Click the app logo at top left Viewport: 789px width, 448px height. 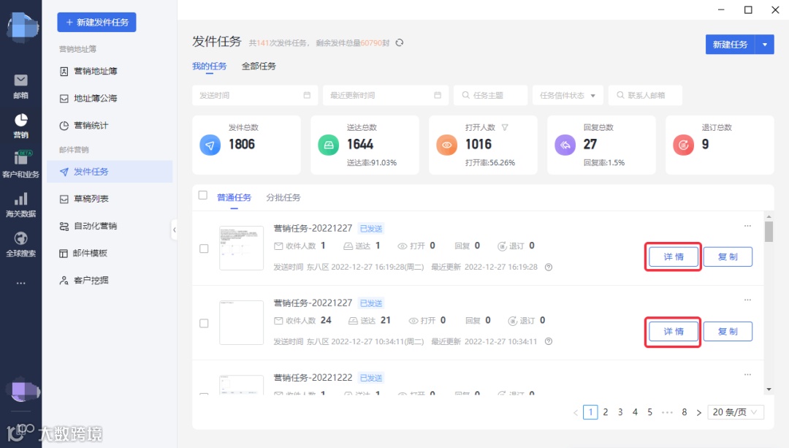[23, 27]
